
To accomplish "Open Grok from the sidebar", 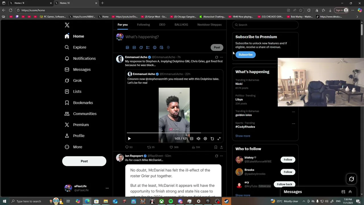I will (73, 81).
